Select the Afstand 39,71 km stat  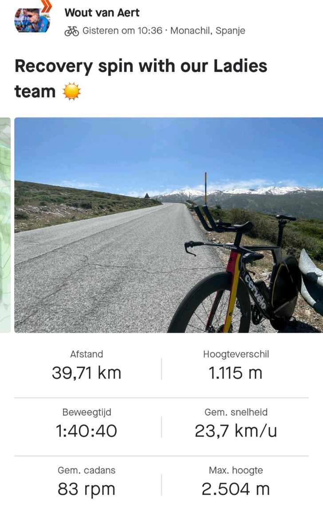(87, 365)
